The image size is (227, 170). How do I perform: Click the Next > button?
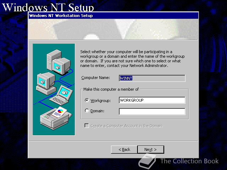pyautogui.click(x=151, y=149)
